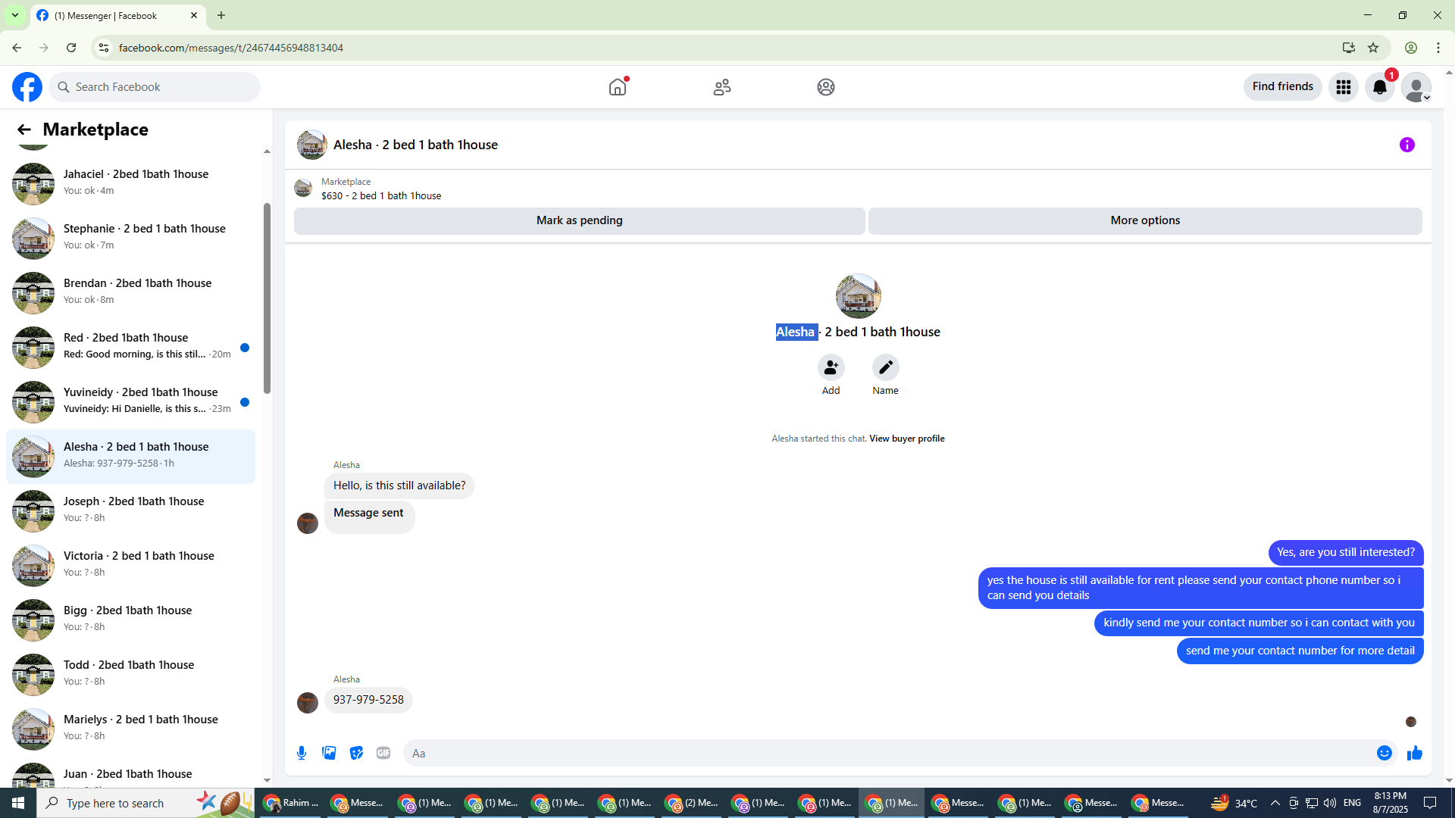This screenshot has width=1455, height=818.
Task: Open More options for listing
Action: coord(1145,220)
